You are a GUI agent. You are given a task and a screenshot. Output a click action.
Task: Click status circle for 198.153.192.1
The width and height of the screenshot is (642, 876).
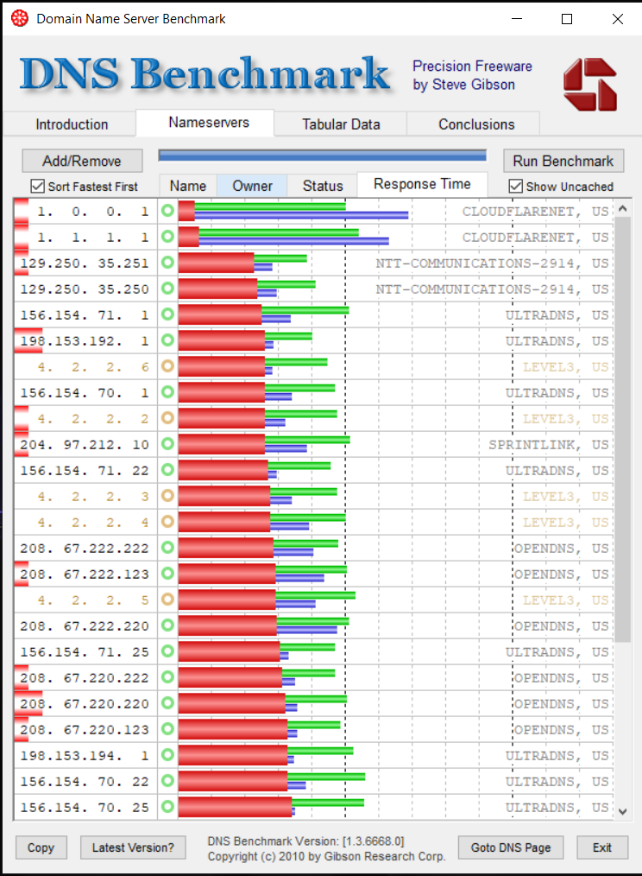pyautogui.click(x=167, y=340)
